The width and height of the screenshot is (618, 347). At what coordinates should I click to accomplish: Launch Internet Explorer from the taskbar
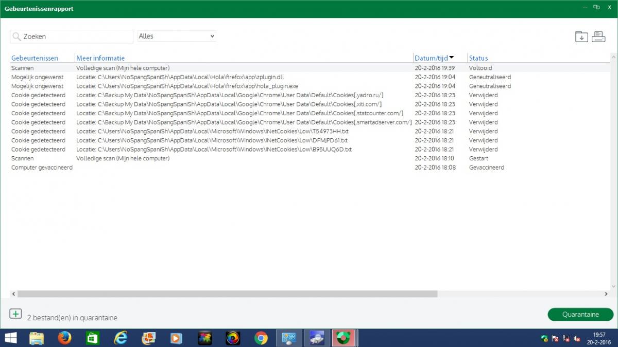[121, 338]
